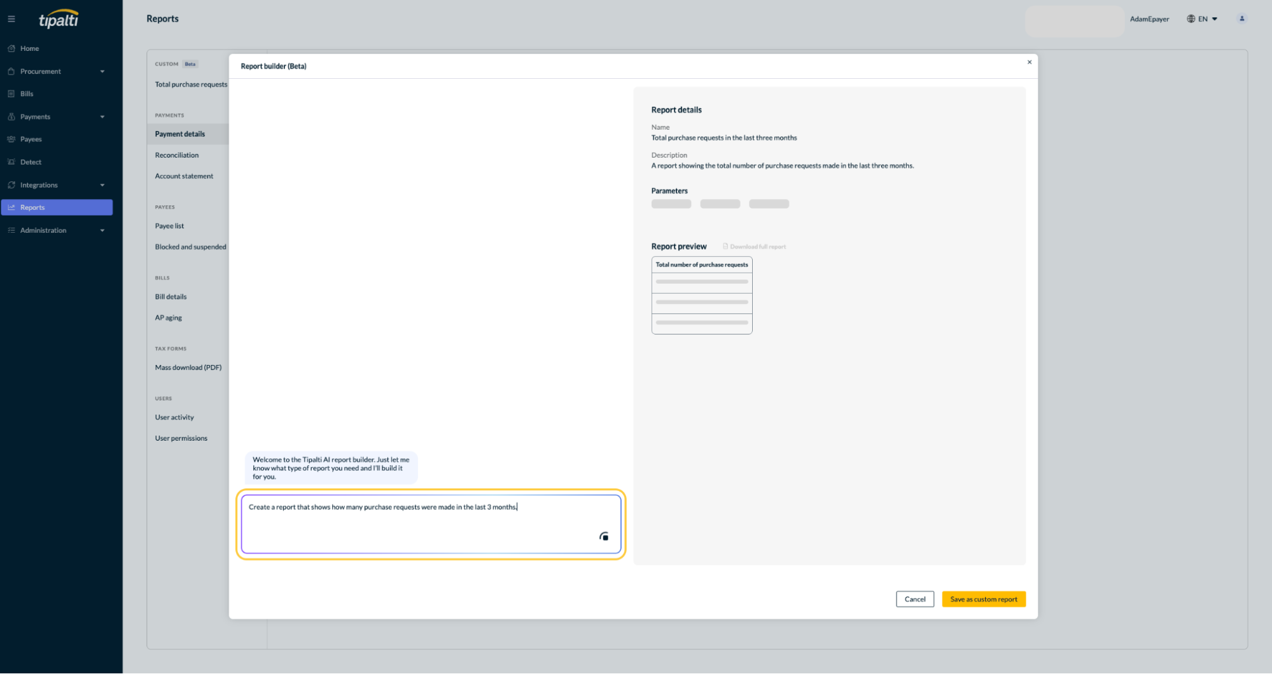Click the Reports chart icon
The width and height of the screenshot is (1272, 674).
coord(11,207)
